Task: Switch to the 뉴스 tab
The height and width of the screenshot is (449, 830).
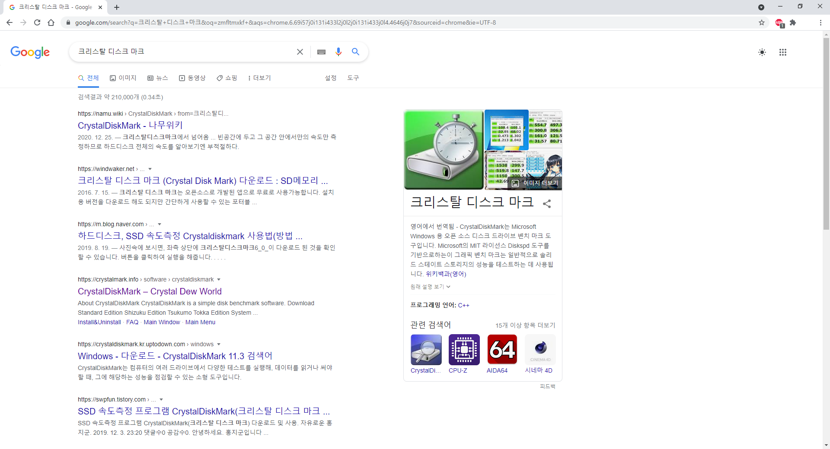Action: coord(158,78)
